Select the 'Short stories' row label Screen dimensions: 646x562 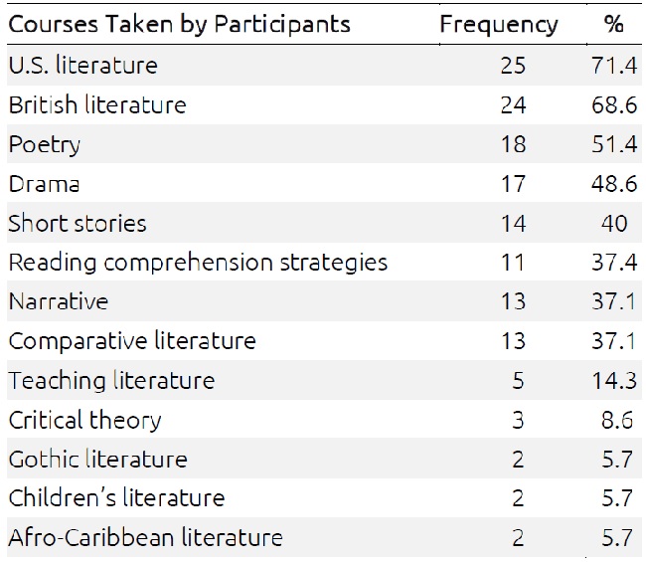[x=78, y=223]
